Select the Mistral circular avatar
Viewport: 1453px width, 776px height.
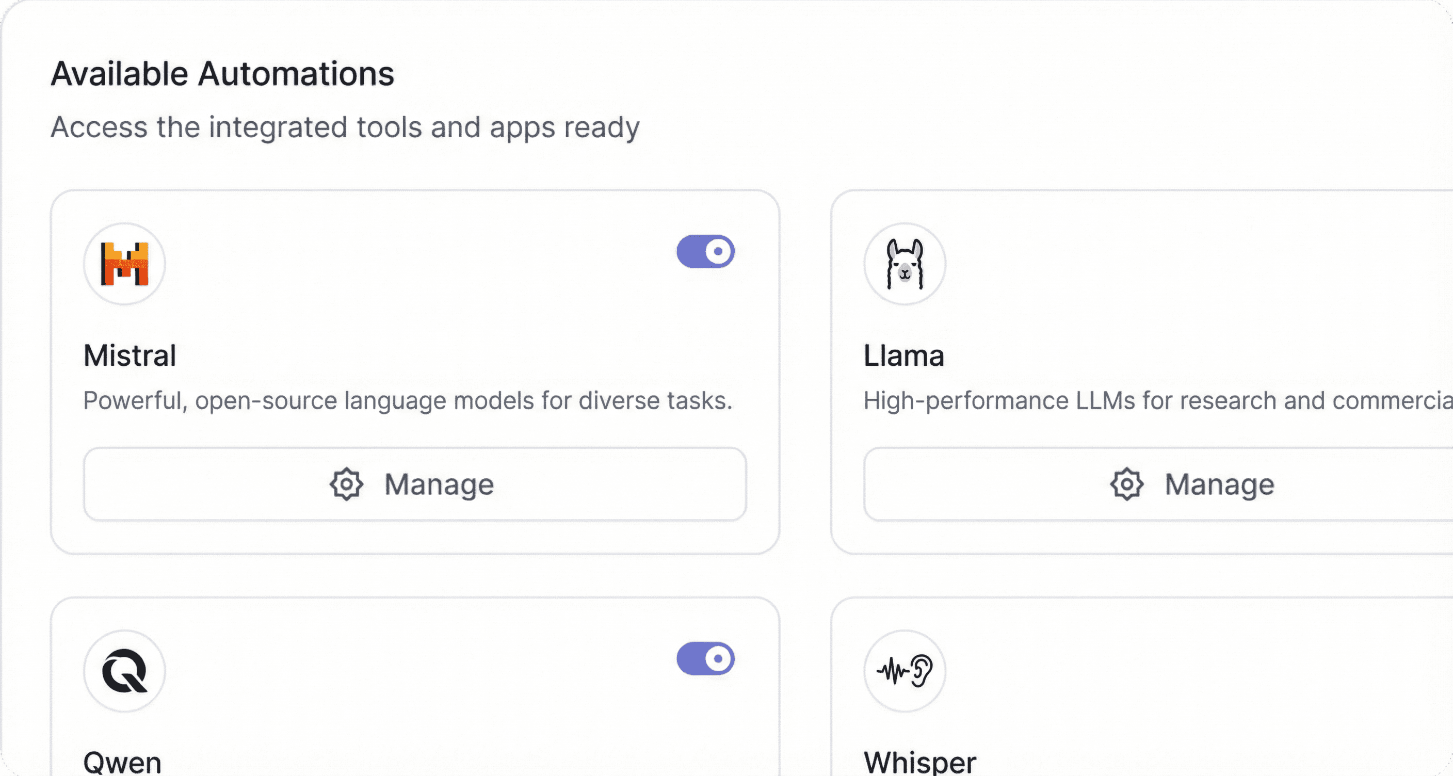coord(124,264)
